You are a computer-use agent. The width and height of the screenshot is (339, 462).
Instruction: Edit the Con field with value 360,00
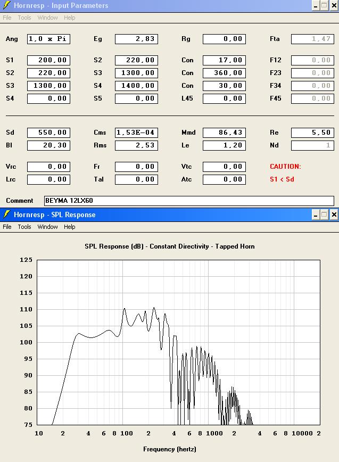[224, 73]
